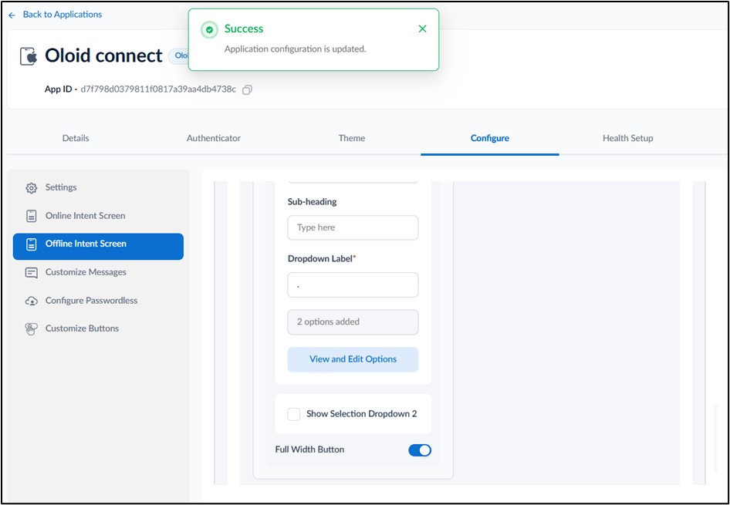Go to the Health Setup tab
Screen dimensions: 730x505
point(627,138)
